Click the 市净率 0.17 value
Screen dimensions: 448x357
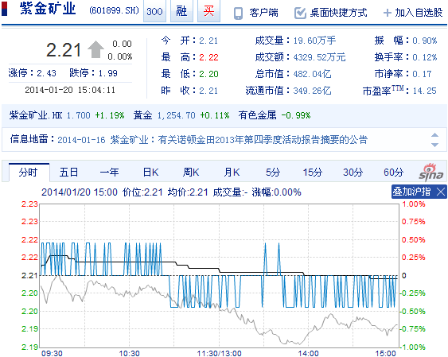[422, 74]
